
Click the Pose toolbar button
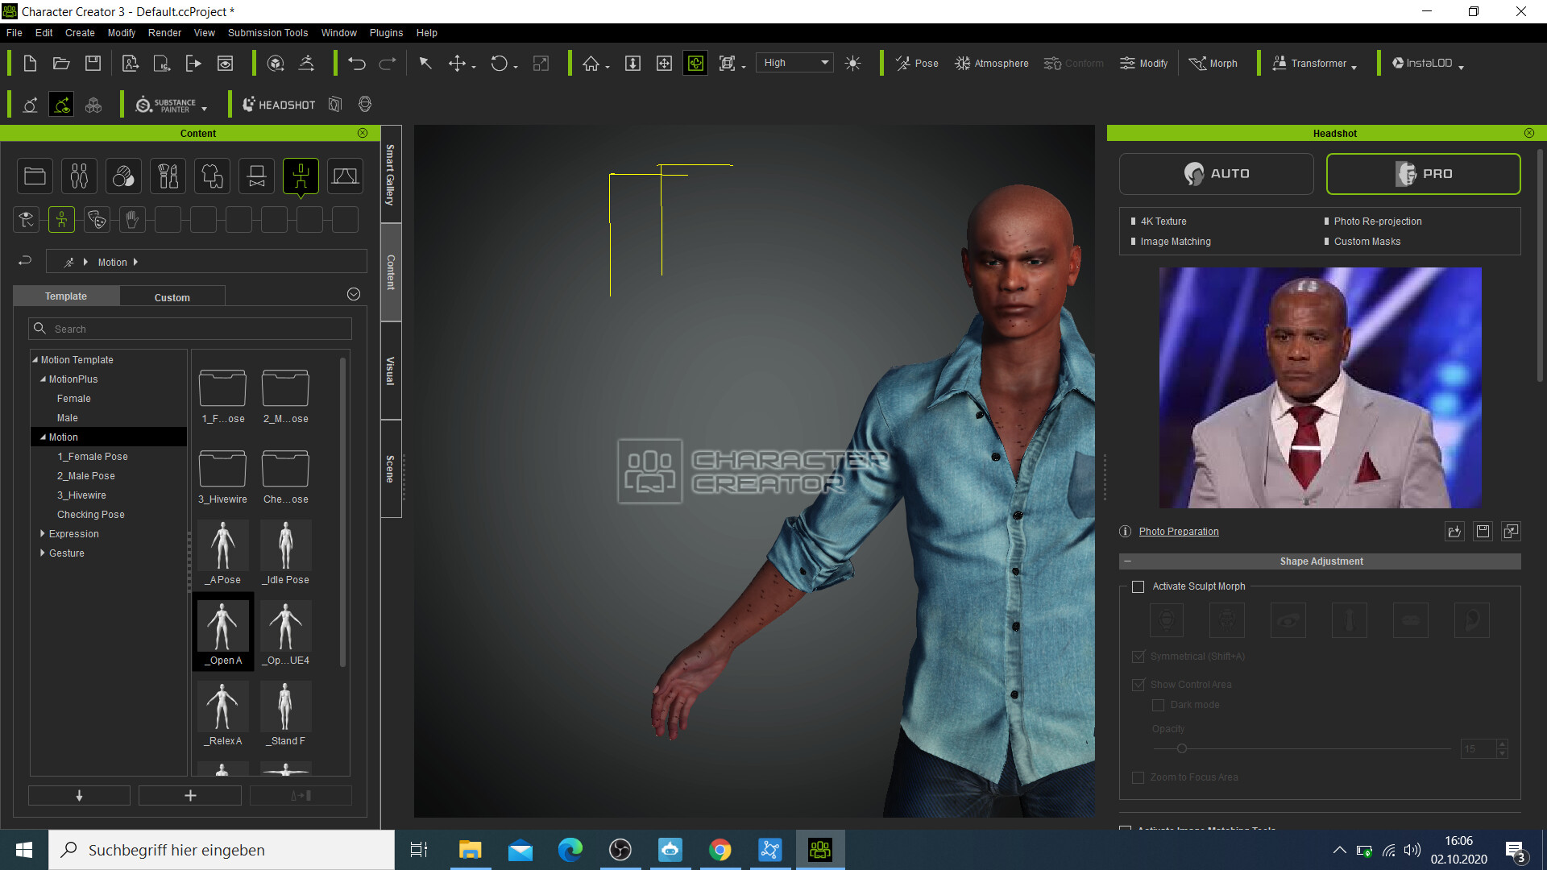(917, 64)
